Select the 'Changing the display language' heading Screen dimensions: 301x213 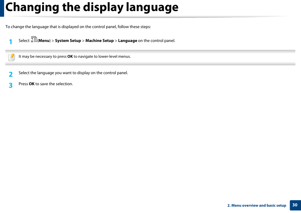[92, 8]
